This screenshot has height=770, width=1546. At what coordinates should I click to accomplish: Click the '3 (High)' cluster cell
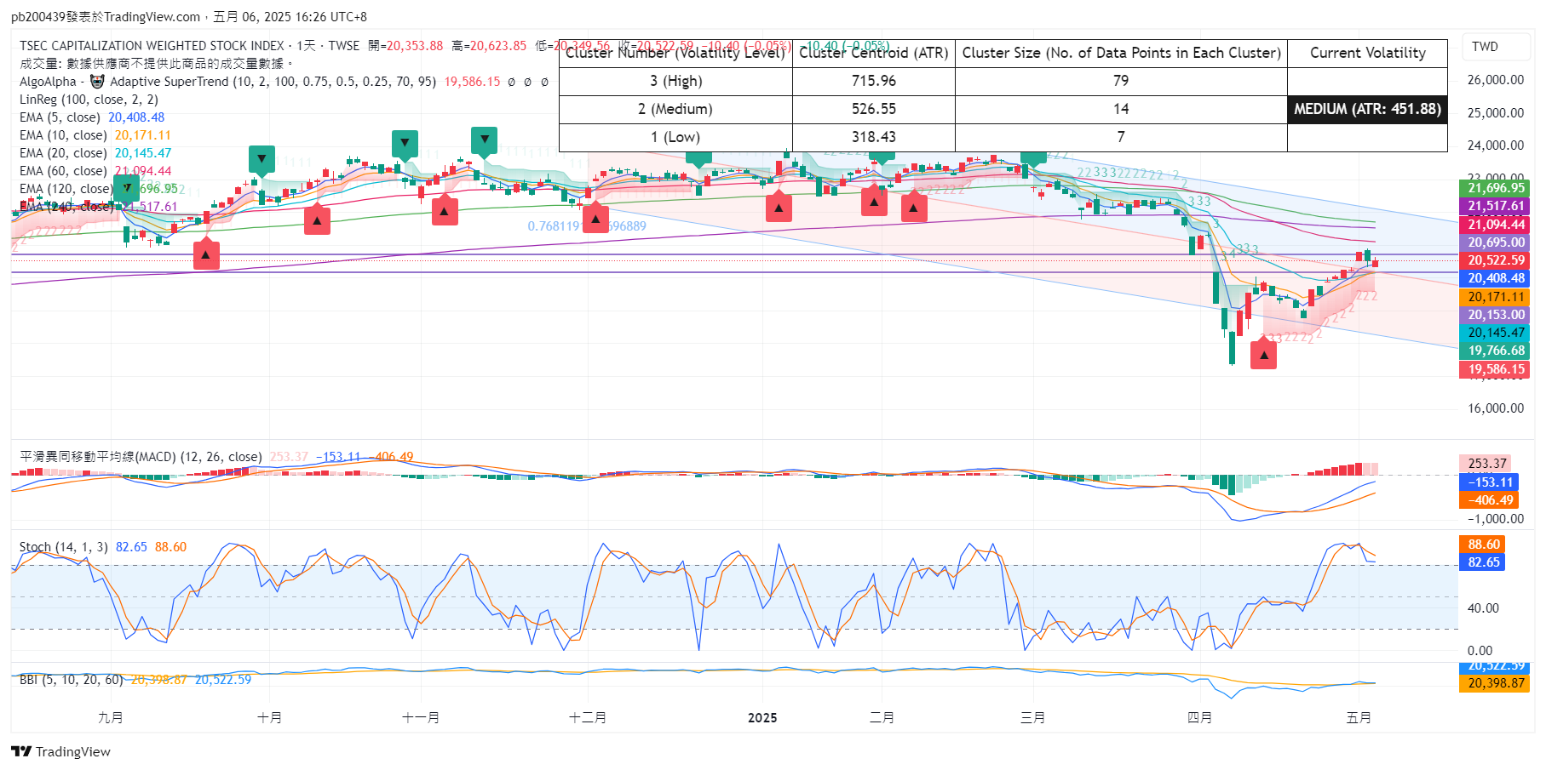click(x=676, y=81)
